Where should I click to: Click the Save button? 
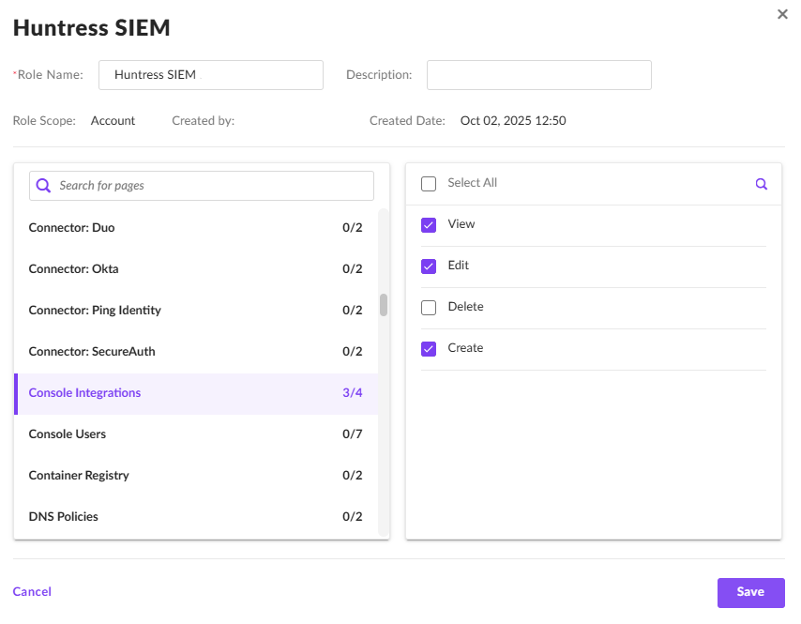[750, 592]
